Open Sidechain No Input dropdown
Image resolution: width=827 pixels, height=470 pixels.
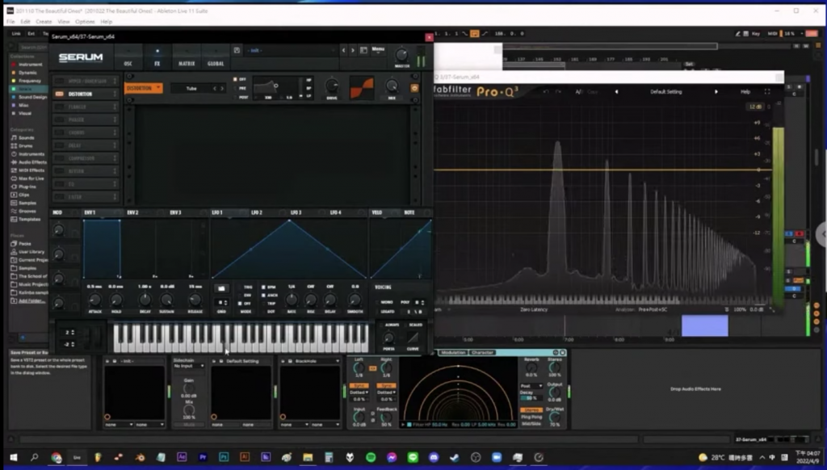tap(189, 366)
